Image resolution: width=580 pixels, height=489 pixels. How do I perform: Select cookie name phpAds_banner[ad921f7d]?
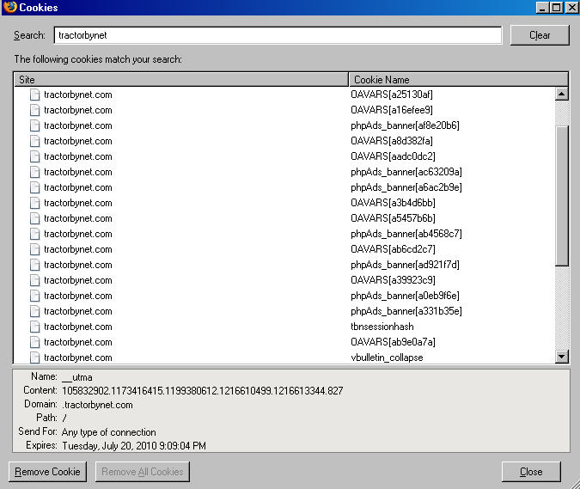[x=405, y=265]
